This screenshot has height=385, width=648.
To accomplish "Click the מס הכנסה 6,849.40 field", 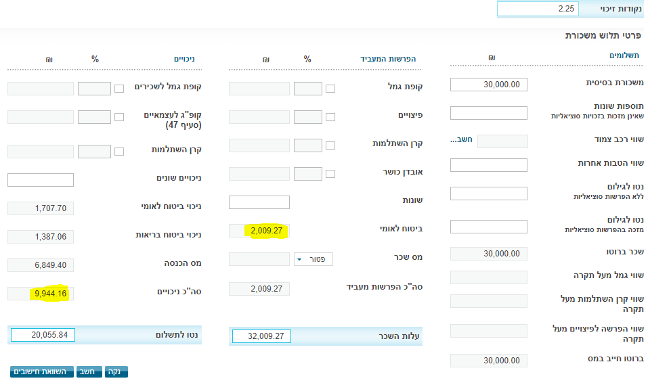I will 41,265.
